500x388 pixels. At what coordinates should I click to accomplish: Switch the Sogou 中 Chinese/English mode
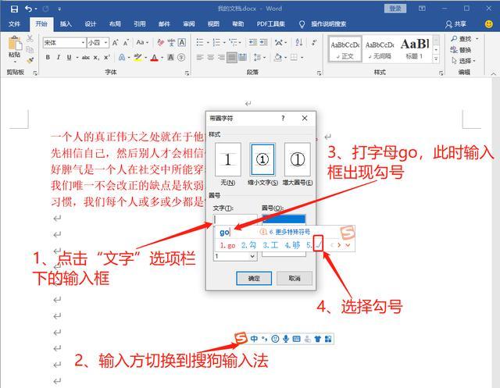pos(254,339)
